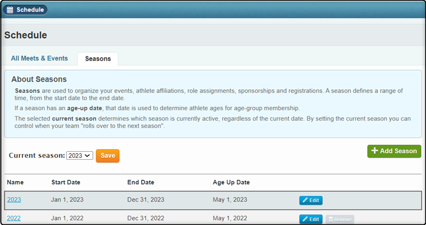Image resolution: width=426 pixels, height=225 pixels.
Task: Open the 2022 season link
Action: [14, 218]
